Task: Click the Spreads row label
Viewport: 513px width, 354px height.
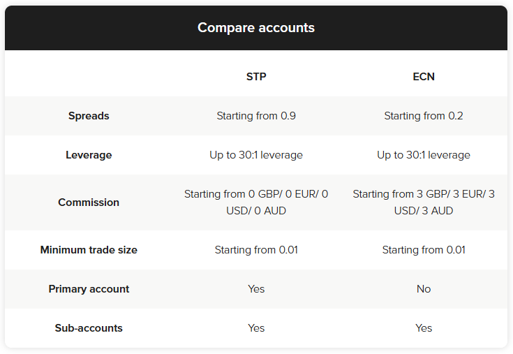Action: (x=89, y=116)
